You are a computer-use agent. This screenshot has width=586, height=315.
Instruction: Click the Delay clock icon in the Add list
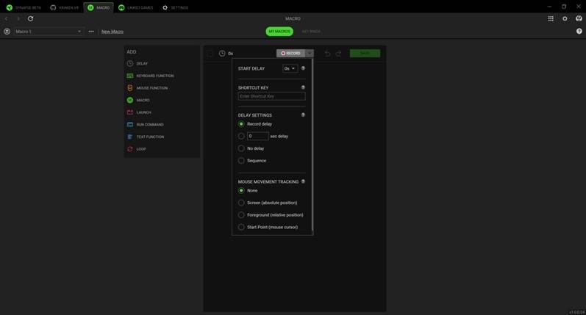[130, 63]
